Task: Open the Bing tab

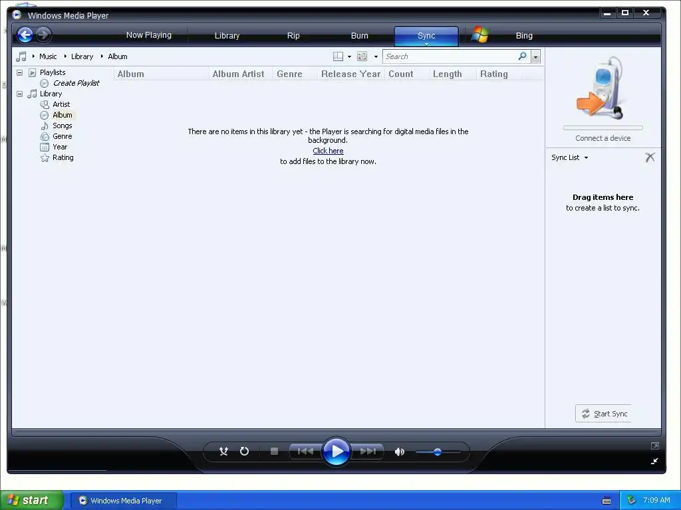Action: pos(524,36)
